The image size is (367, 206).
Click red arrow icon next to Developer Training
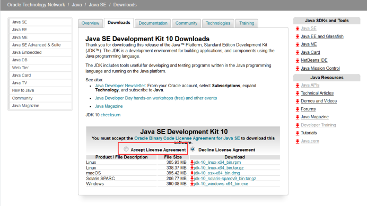298,125
